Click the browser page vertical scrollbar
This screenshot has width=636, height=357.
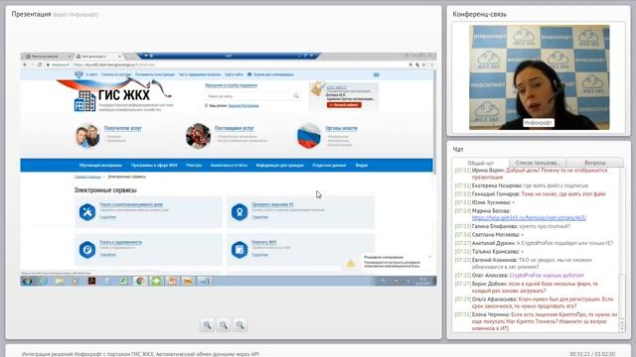tap(434, 121)
